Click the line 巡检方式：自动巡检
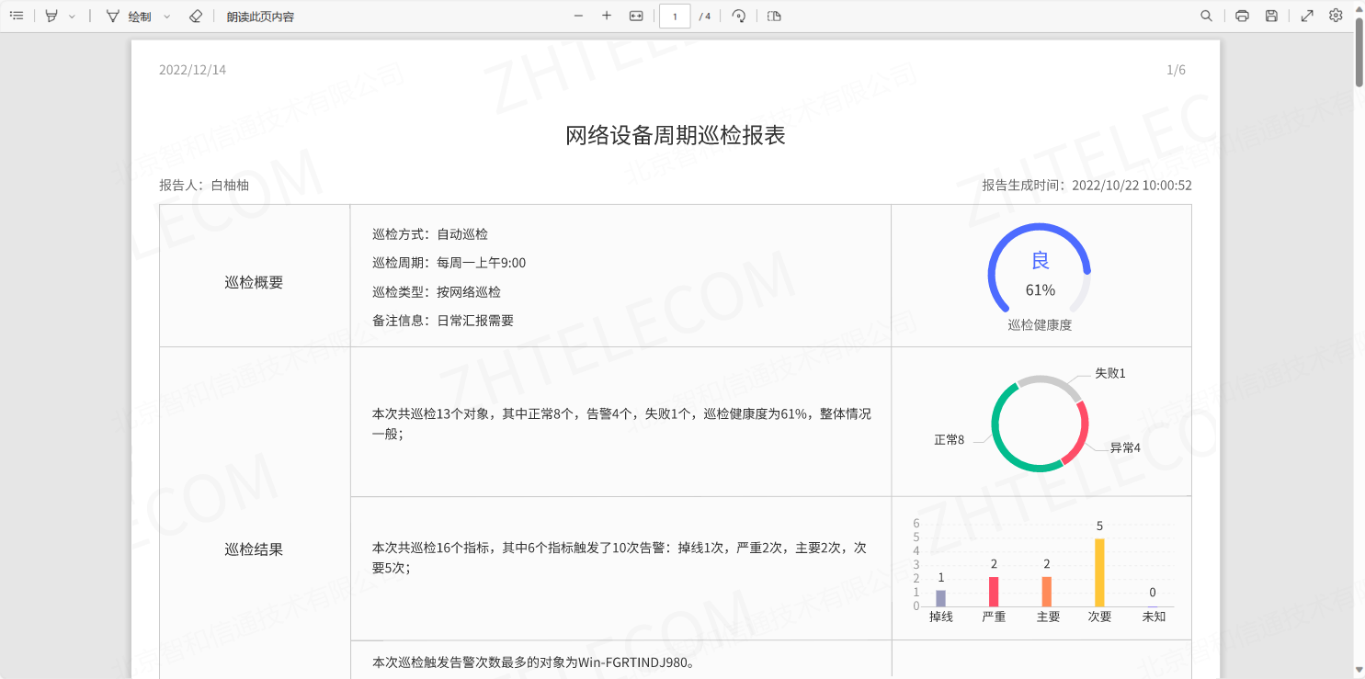The image size is (1365, 679). pos(430,234)
